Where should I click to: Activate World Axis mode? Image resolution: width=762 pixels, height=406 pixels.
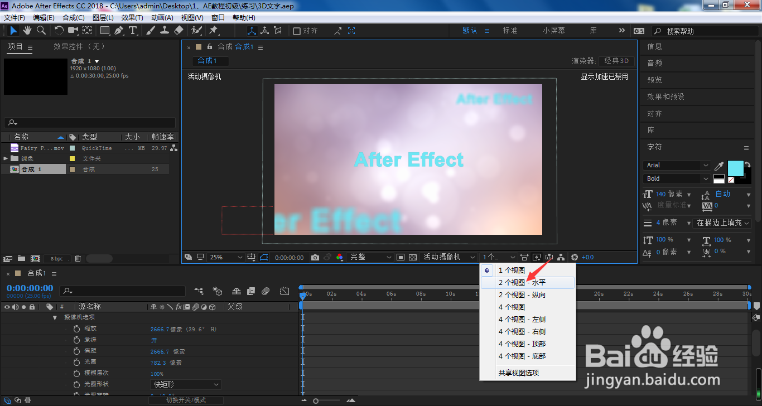pos(265,31)
